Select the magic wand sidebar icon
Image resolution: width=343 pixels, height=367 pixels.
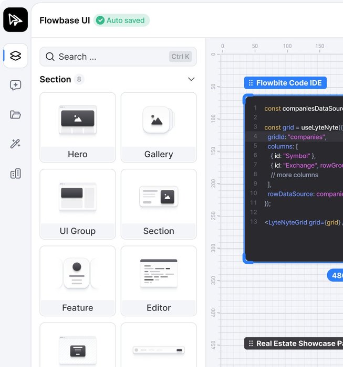click(x=15, y=144)
